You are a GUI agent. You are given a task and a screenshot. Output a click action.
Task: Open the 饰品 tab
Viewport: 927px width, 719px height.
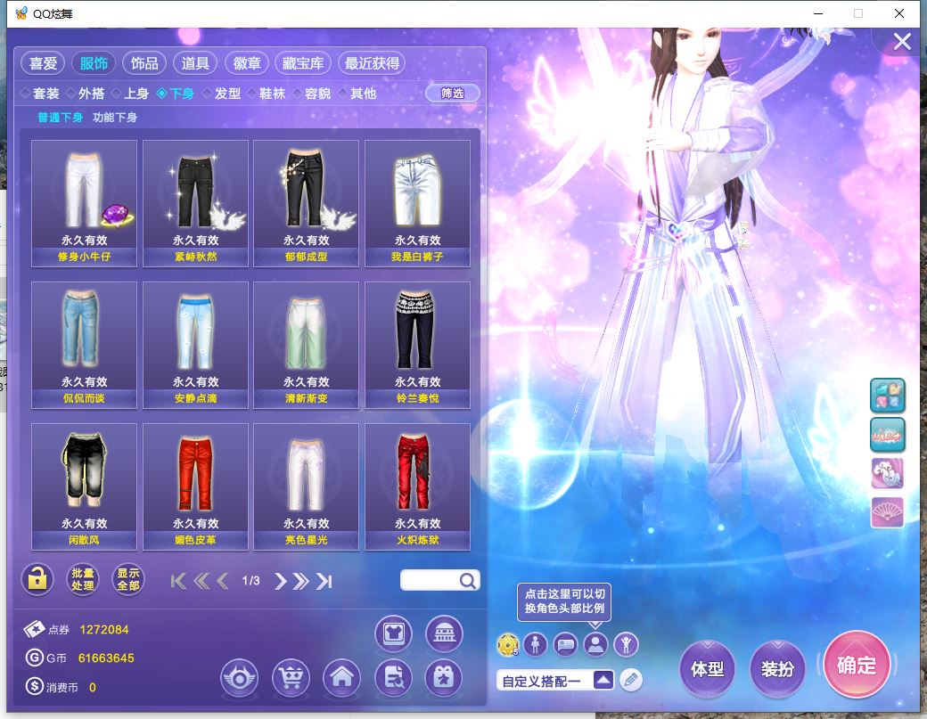coord(144,63)
